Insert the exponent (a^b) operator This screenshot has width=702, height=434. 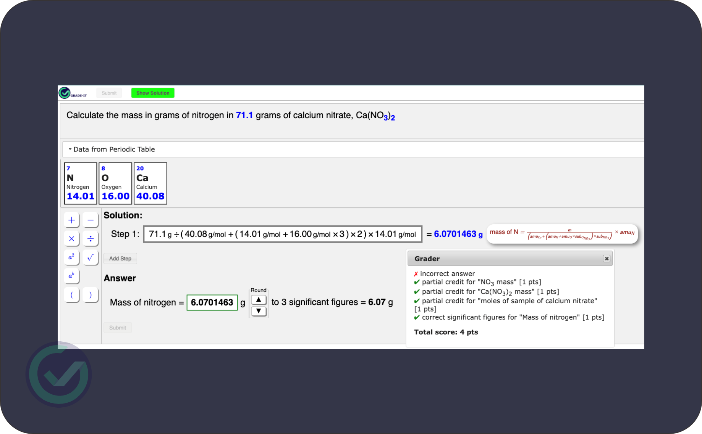point(71,276)
